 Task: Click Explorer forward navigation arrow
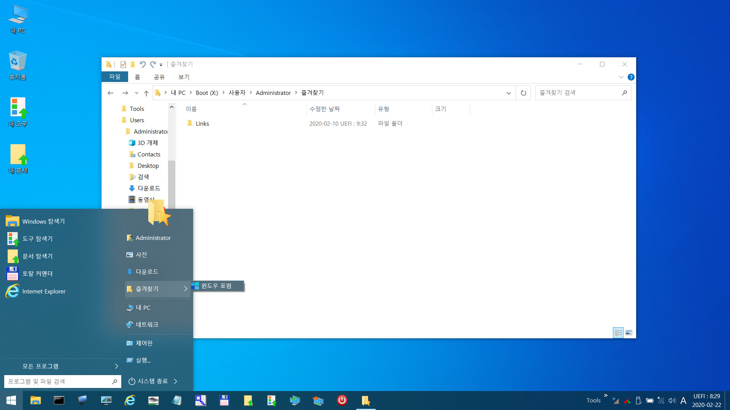pyautogui.click(x=125, y=93)
